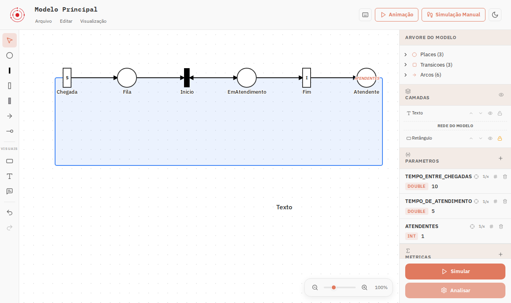
Task: Toggle lock on Texto layer
Action: click(500, 113)
